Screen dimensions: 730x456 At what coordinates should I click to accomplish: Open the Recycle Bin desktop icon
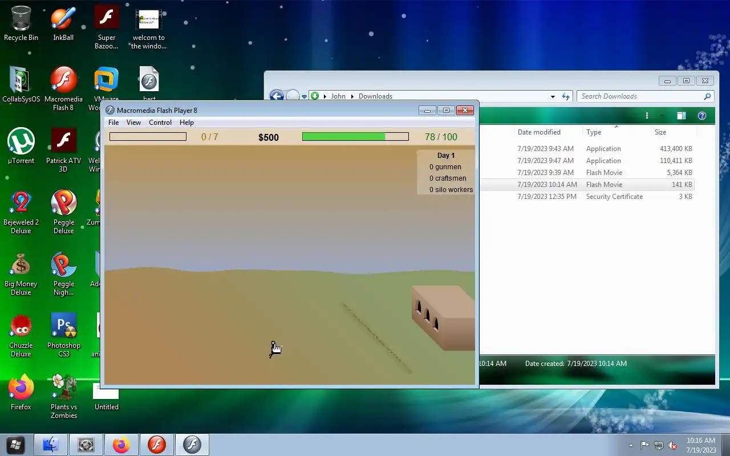pyautogui.click(x=21, y=24)
